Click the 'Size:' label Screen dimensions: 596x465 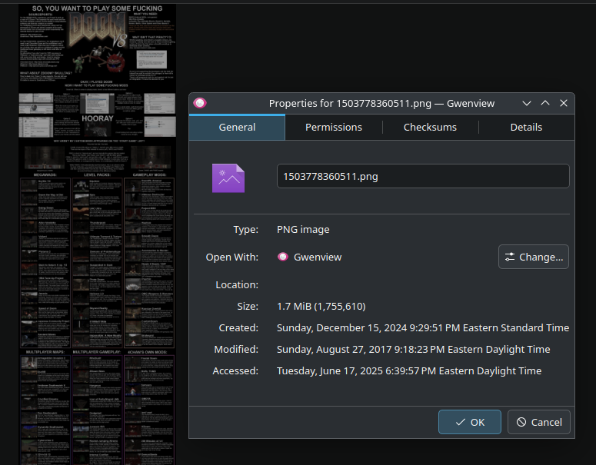click(248, 306)
